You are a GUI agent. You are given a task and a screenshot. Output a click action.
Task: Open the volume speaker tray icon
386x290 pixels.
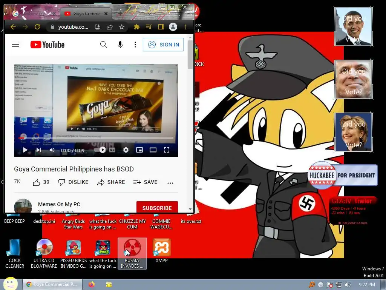(x=348, y=285)
